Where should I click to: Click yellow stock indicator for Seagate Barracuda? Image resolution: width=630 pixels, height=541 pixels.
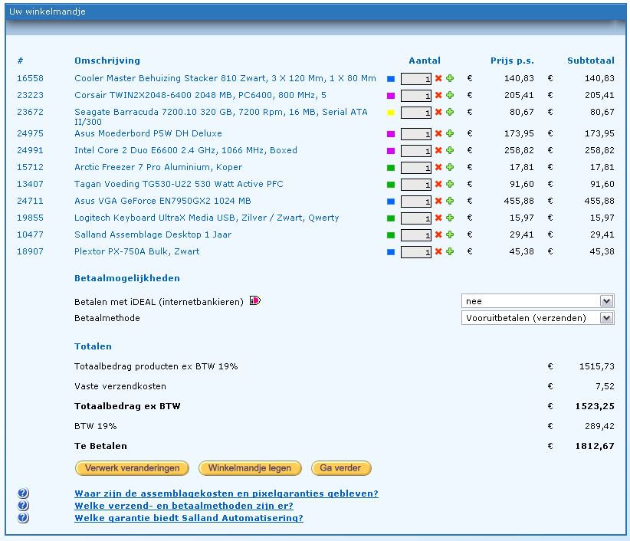391,113
